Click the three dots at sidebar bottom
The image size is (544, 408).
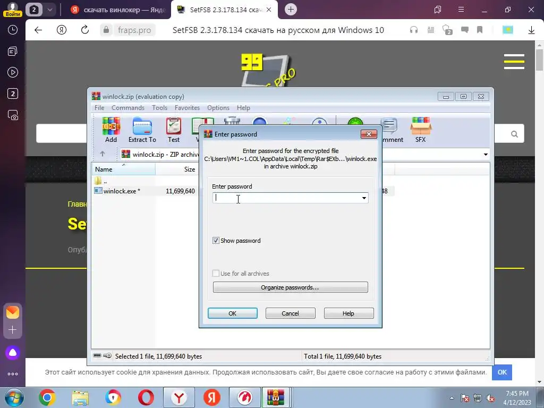pos(13,374)
